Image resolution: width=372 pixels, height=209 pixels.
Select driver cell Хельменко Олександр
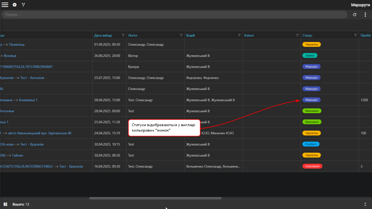coord(213,166)
